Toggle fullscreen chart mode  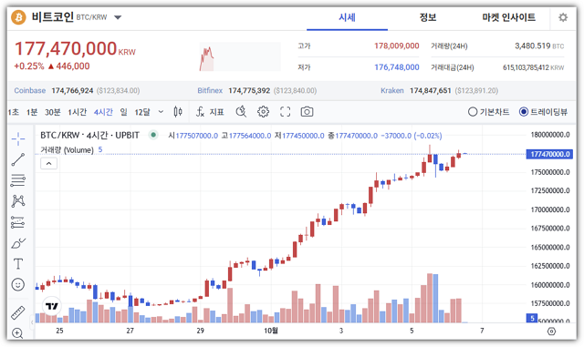(x=285, y=112)
